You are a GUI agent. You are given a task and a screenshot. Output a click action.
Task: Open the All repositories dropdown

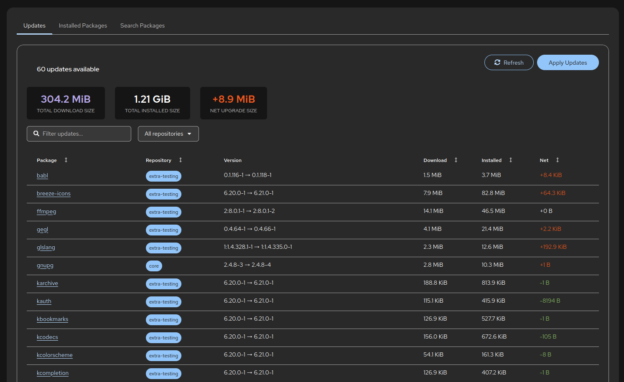point(168,134)
